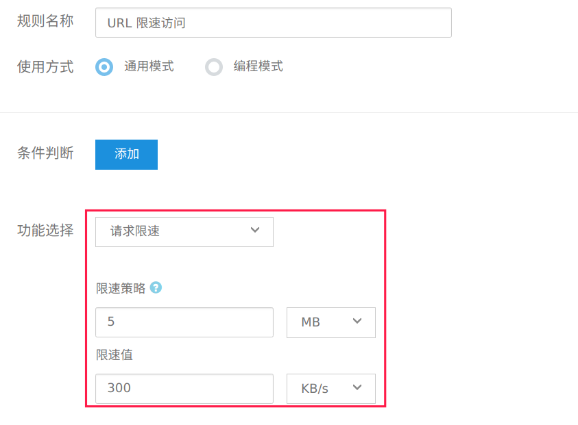Click the chevron arrow in MB unit selector
This screenshot has height=425, width=578.
tap(357, 321)
